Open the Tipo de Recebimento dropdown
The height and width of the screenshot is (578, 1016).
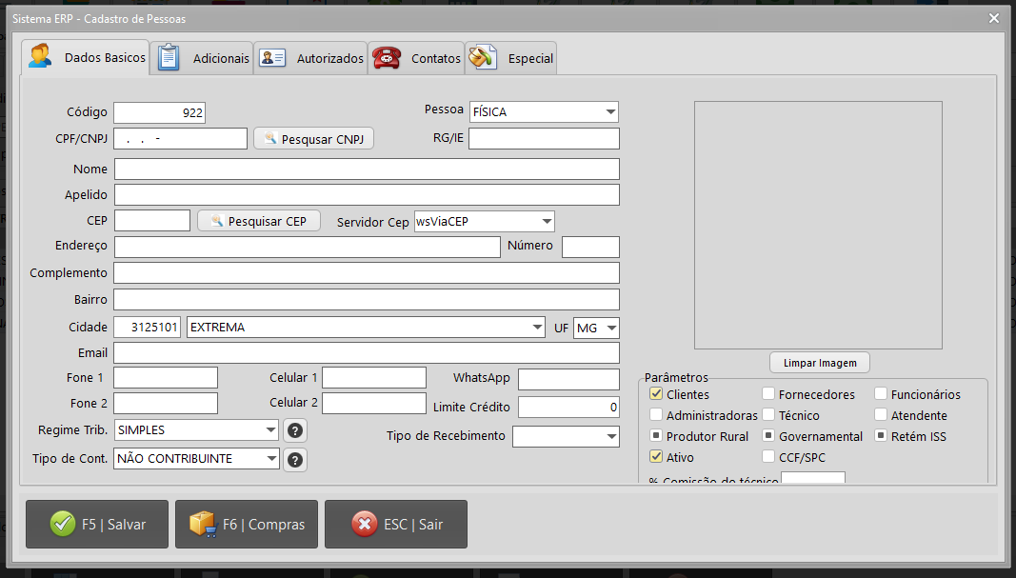[x=566, y=436]
